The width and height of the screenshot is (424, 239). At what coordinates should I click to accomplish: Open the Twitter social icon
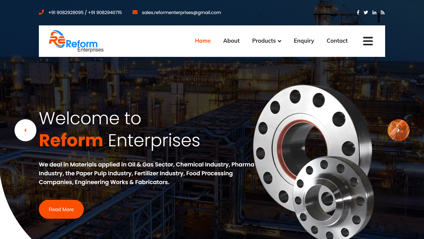366,12
